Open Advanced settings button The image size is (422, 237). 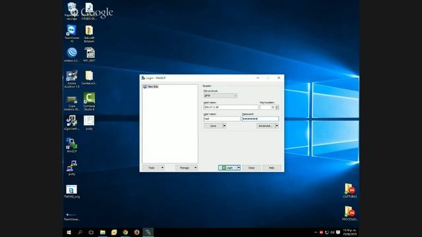265,126
